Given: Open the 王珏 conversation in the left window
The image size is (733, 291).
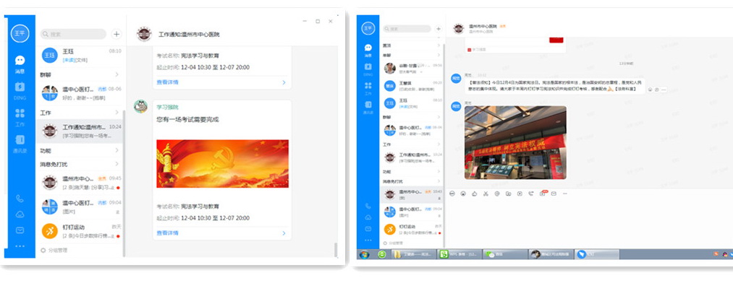Looking at the screenshot, I should [79, 55].
